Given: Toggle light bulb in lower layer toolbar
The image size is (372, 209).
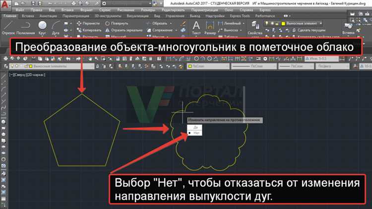Looking at the screenshot, I should pos(12,66).
